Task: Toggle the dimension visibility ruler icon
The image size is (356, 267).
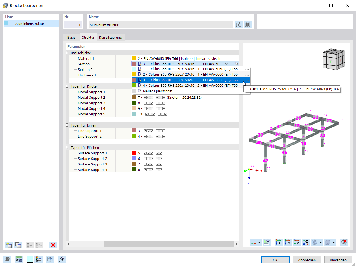Action: click(x=267, y=242)
